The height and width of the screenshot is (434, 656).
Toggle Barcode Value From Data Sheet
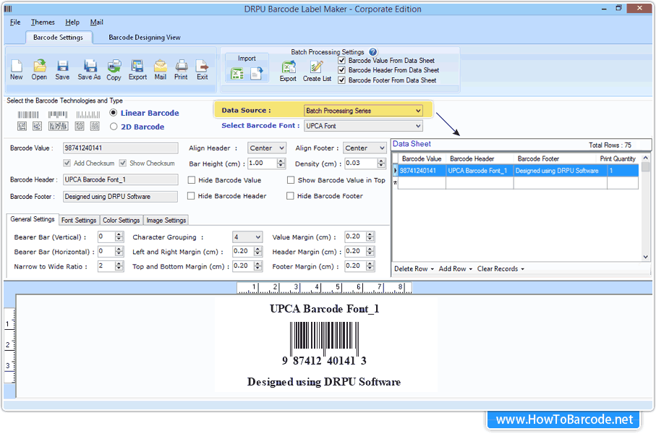pyautogui.click(x=342, y=60)
